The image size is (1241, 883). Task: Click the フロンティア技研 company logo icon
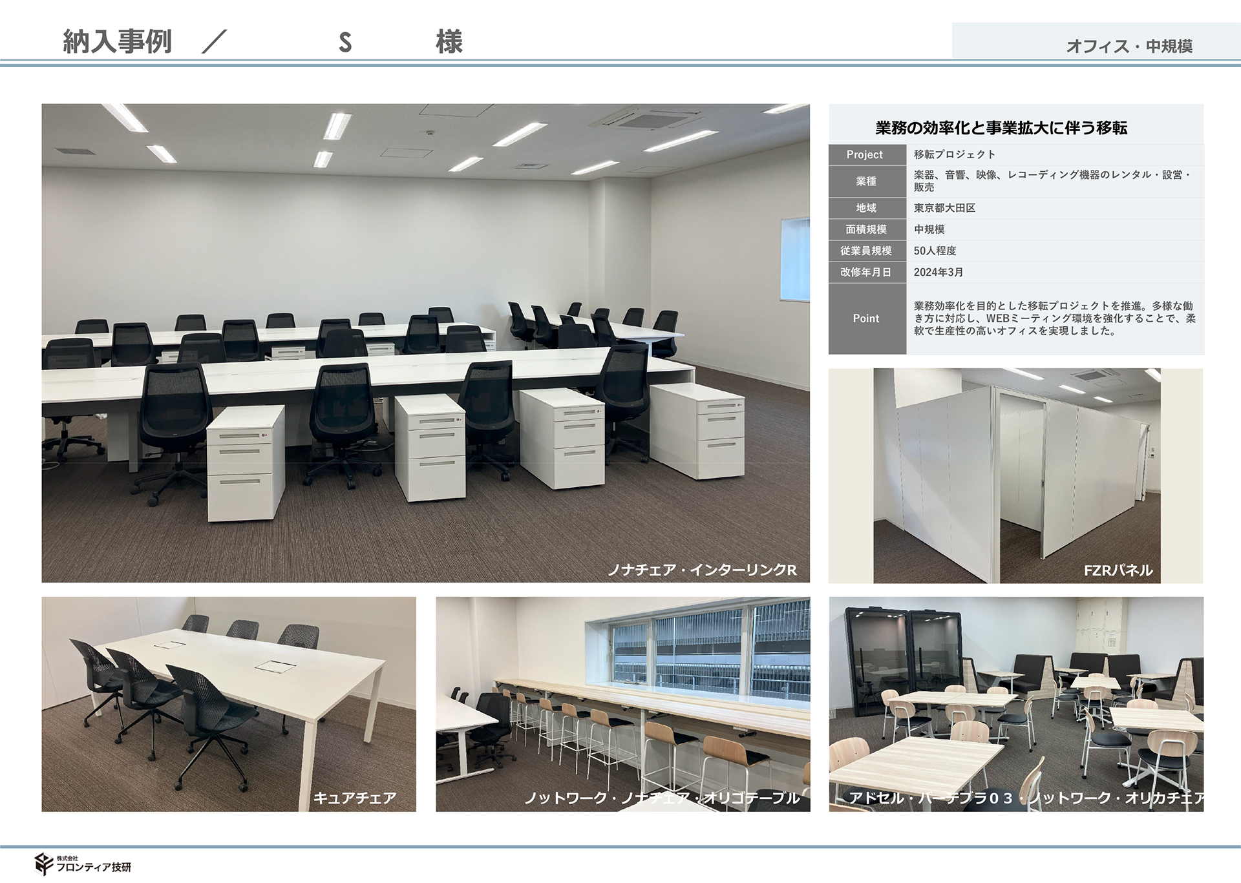coord(44,864)
